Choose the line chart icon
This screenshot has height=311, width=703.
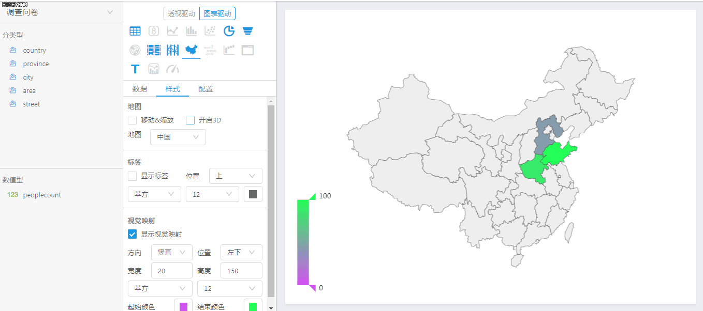(172, 31)
